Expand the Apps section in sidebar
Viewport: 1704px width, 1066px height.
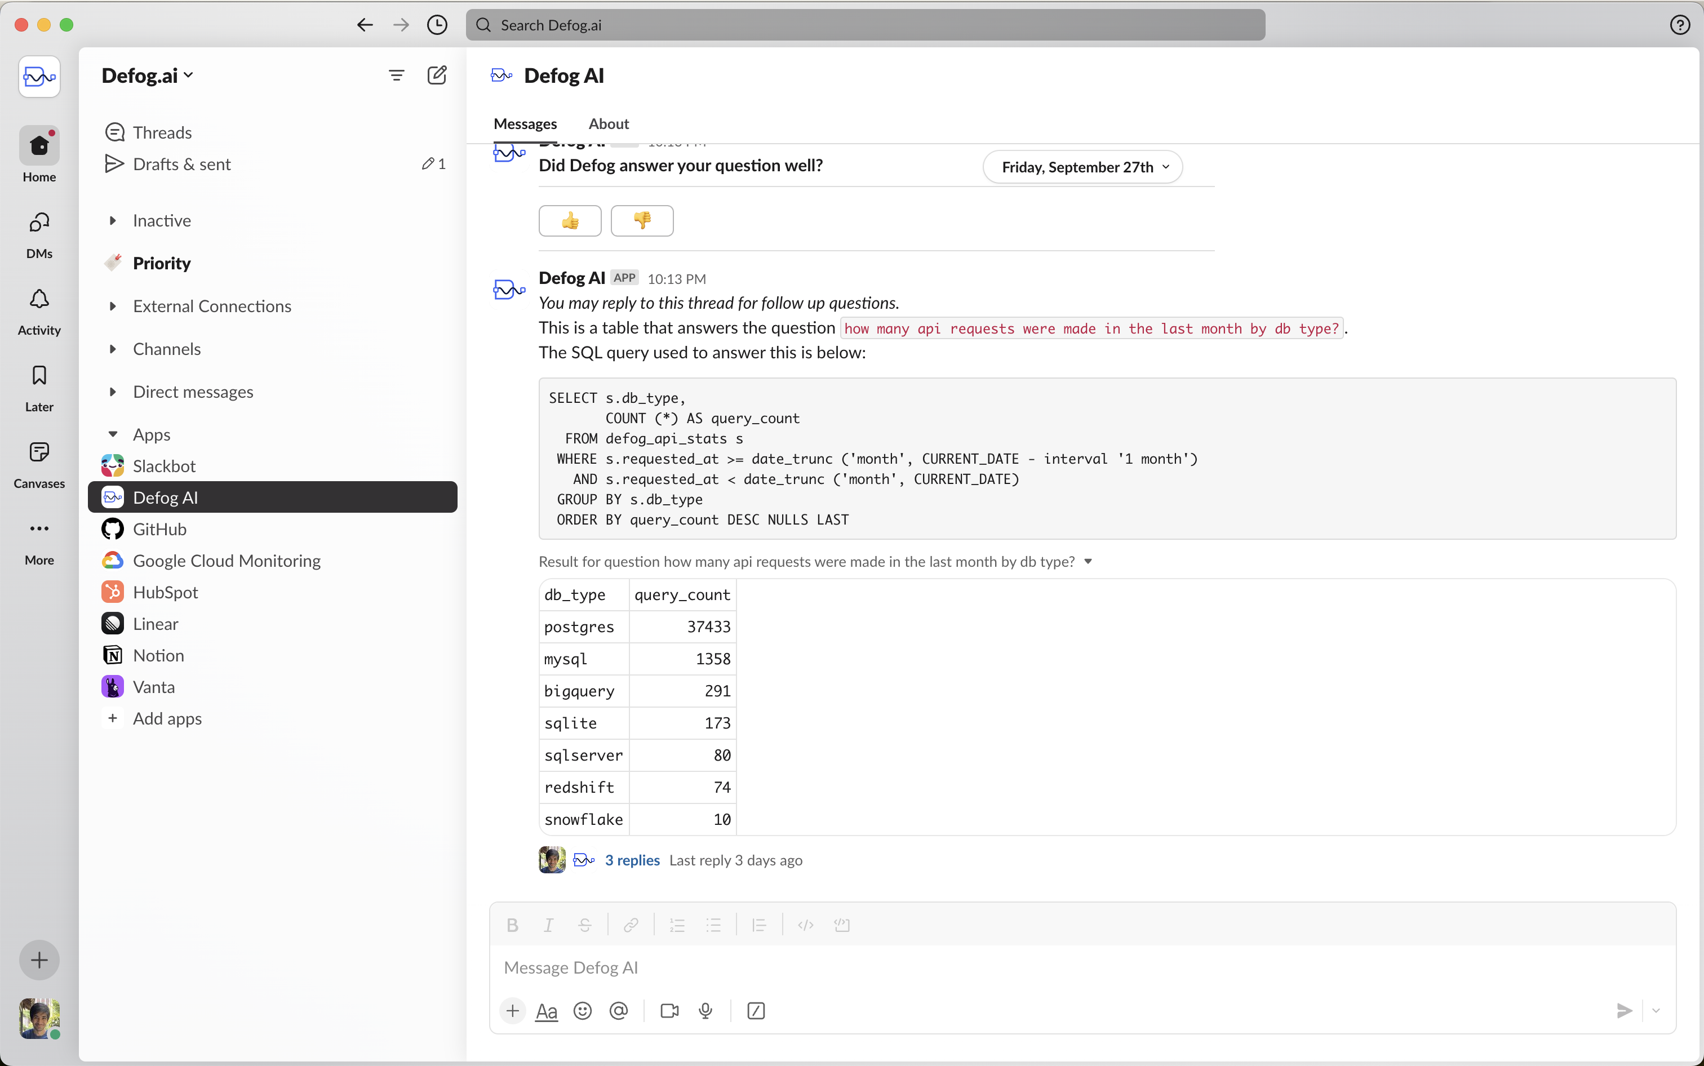[x=116, y=433]
